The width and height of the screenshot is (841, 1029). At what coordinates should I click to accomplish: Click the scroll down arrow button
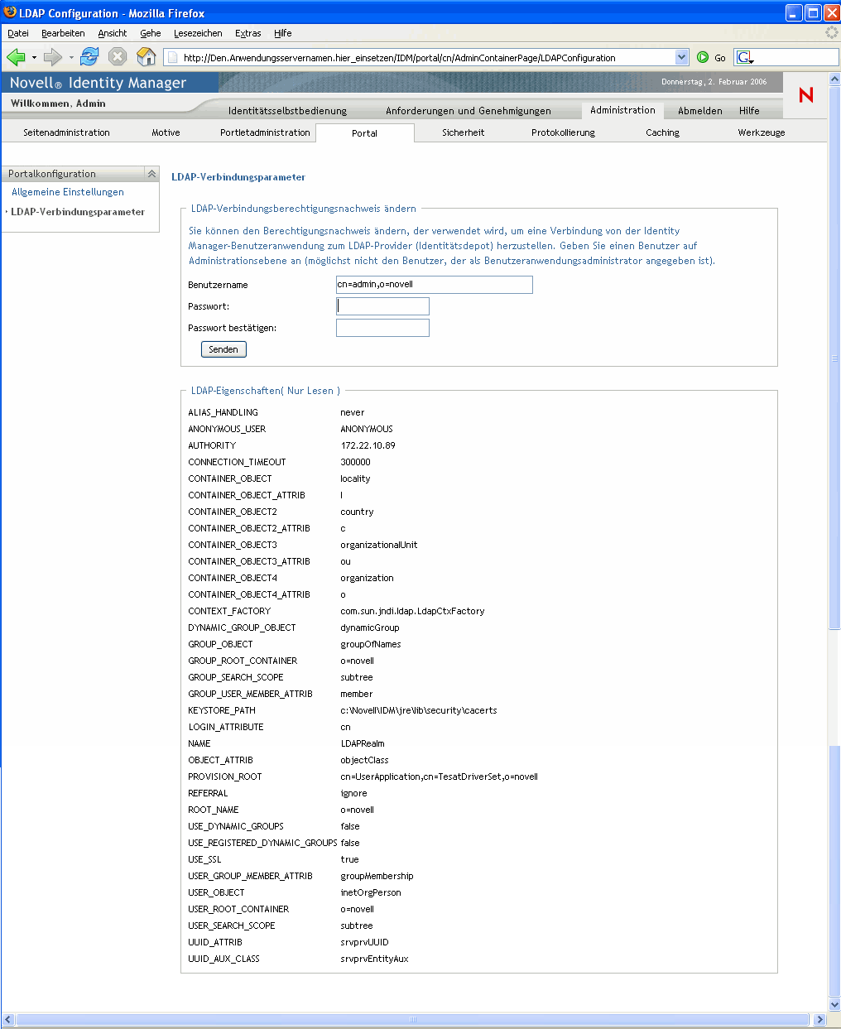point(834,1004)
